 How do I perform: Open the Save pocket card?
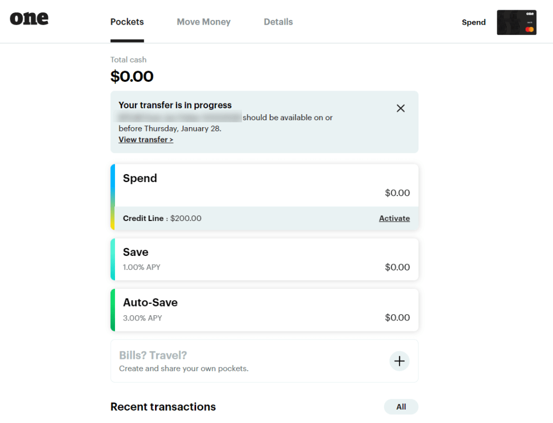click(265, 259)
